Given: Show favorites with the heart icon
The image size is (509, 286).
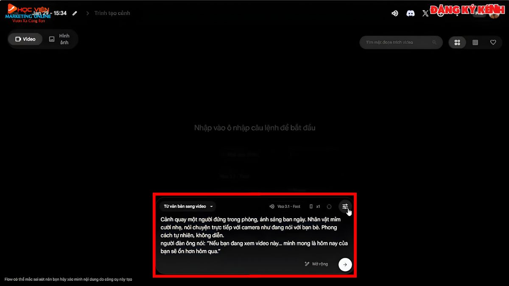Looking at the screenshot, I should pyautogui.click(x=493, y=42).
